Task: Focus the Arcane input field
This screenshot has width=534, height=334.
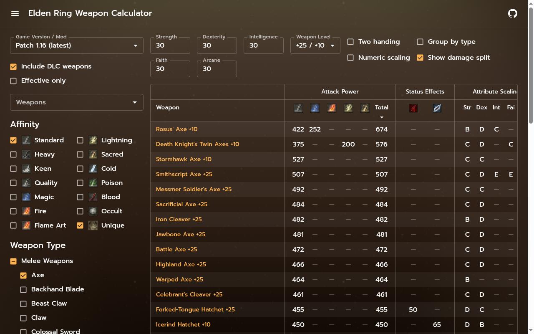Action: pyautogui.click(x=217, y=69)
